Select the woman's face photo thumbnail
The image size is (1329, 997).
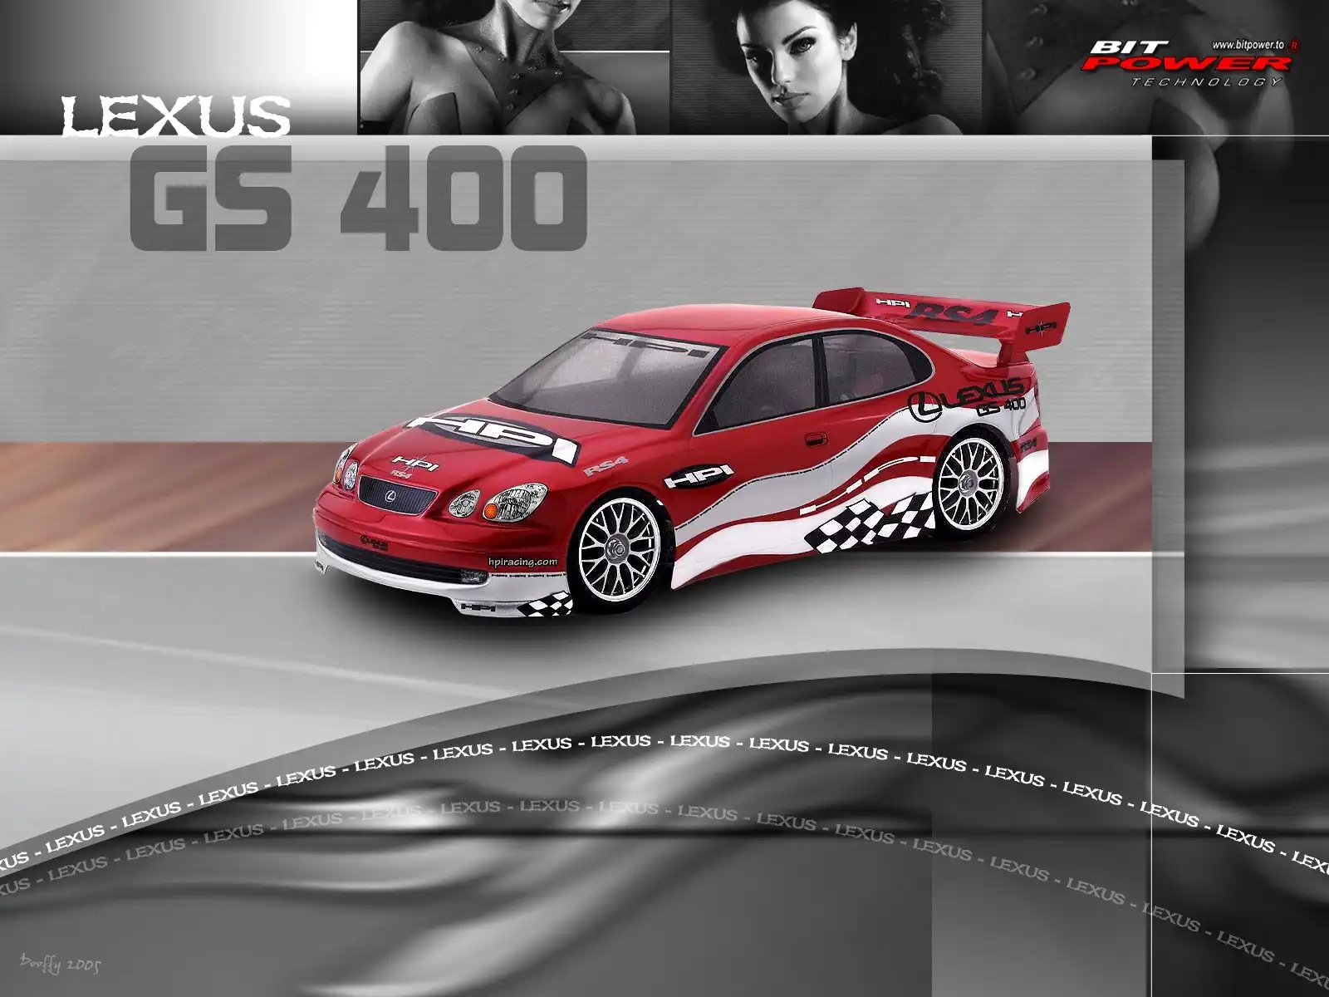click(x=826, y=66)
